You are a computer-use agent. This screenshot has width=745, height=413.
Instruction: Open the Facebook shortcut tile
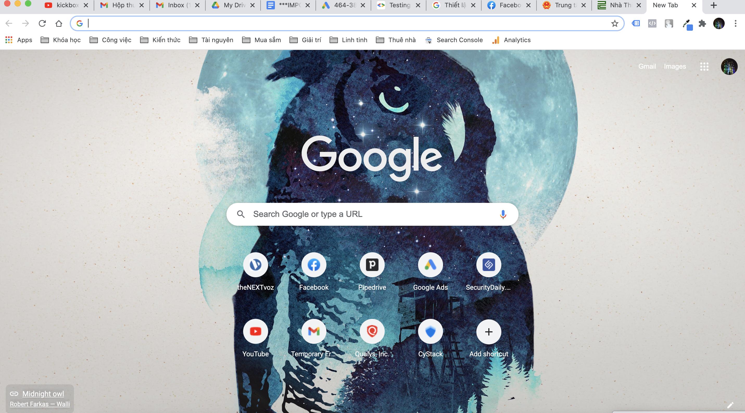[314, 272]
